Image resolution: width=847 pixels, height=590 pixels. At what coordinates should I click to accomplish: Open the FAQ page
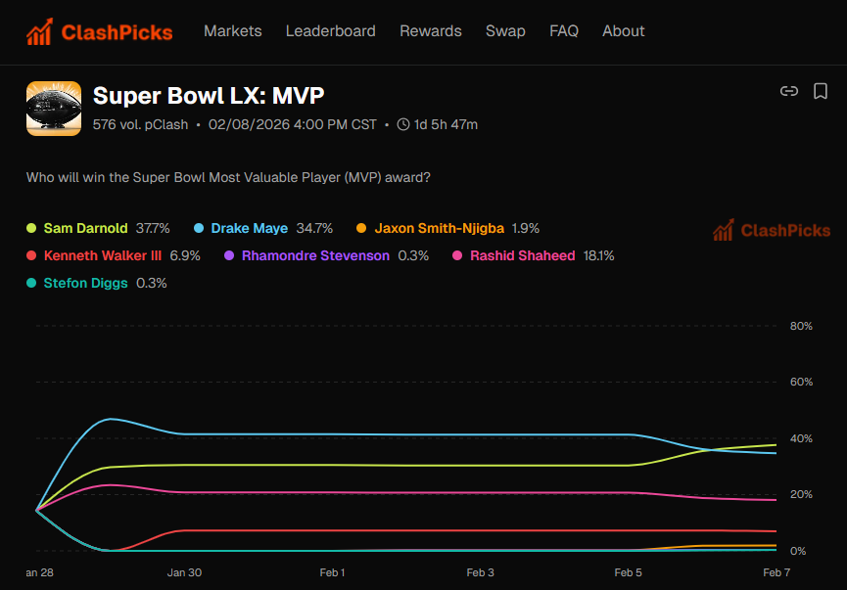click(x=564, y=31)
